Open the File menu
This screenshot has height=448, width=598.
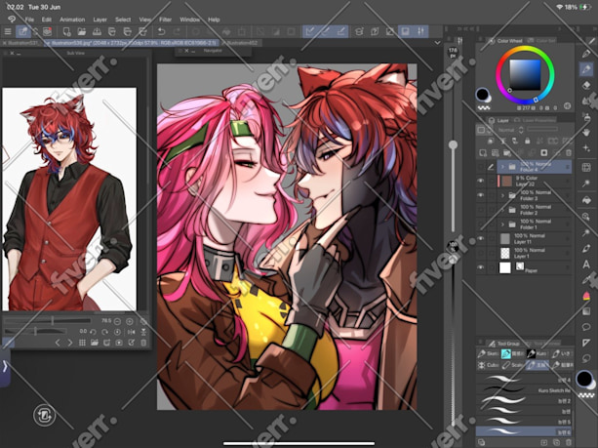click(29, 20)
